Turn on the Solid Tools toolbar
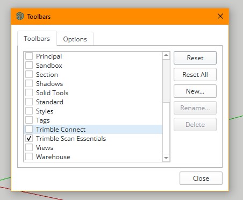243x200 pixels. point(29,92)
